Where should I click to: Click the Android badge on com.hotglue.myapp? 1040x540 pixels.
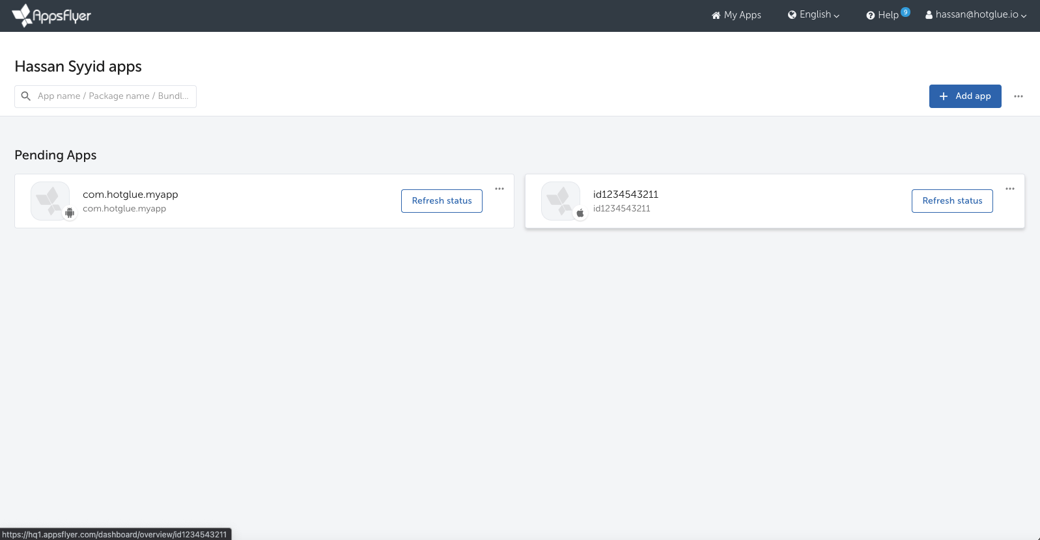tap(70, 213)
